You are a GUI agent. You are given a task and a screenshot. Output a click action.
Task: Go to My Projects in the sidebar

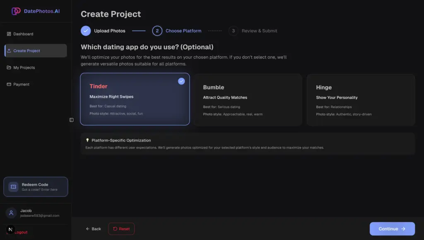(x=24, y=67)
